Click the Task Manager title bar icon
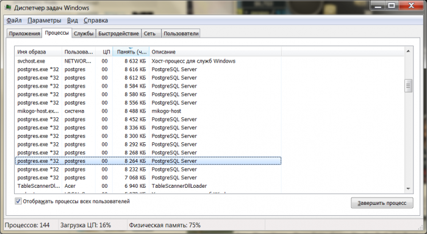The height and width of the screenshot is (234, 427). (8, 8)
